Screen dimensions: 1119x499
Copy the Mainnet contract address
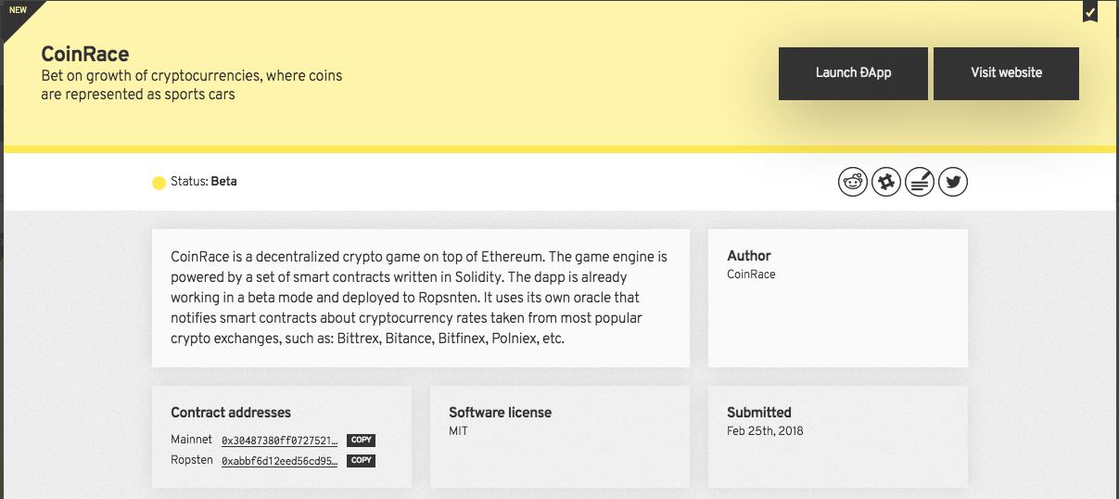click(x=361, y=441)
